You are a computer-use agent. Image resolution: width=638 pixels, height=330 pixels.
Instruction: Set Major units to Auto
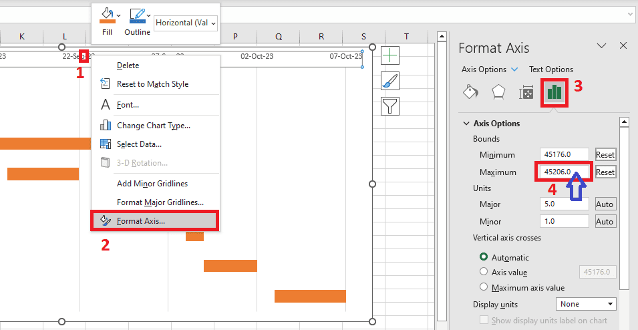click(605, 204)
